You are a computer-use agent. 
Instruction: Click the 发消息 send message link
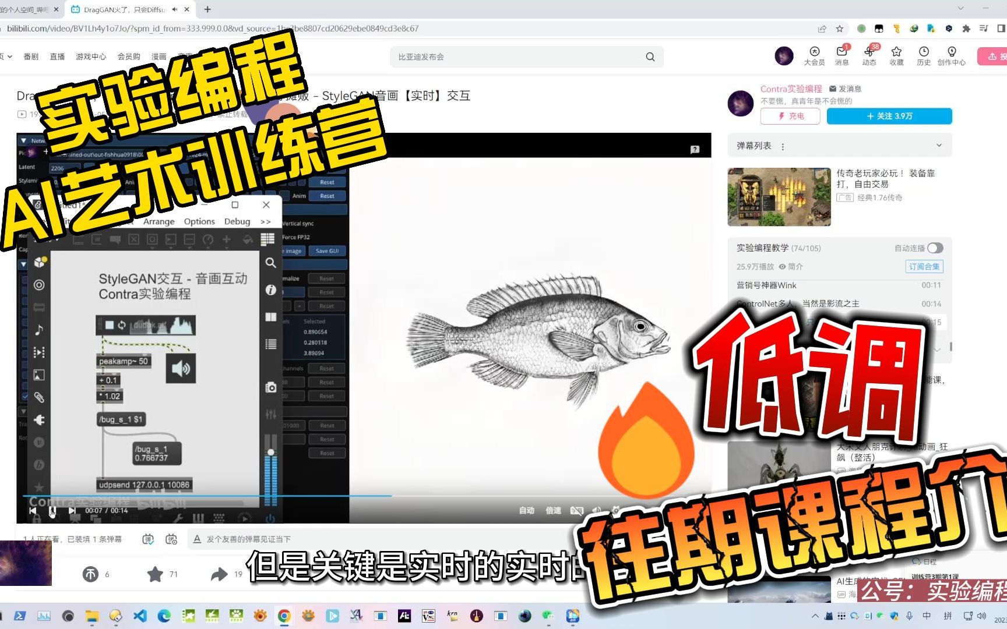click(x=845, y=89)
